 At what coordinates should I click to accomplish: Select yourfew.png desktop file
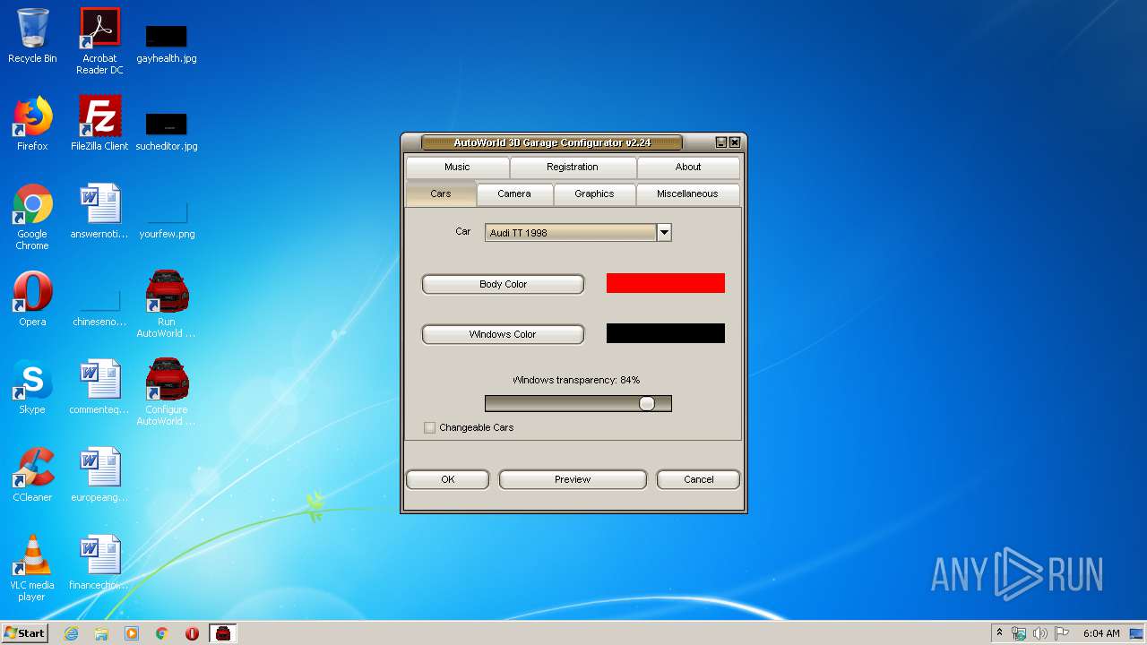167,218
